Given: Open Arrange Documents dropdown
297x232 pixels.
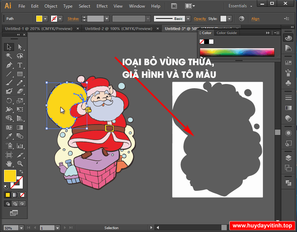Looking at the screenshot, I should pos(190,6).
